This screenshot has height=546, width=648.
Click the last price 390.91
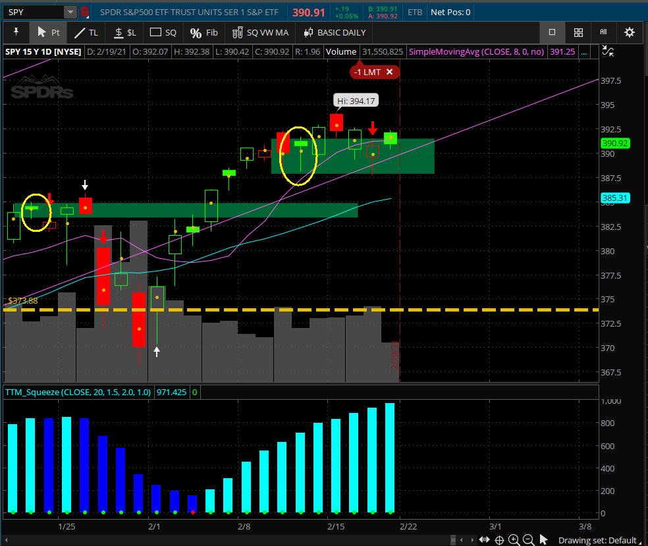click(x=309, y=13)
